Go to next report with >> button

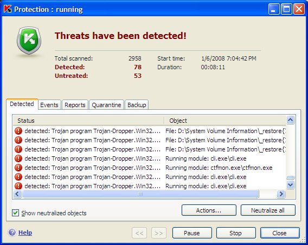159,233
